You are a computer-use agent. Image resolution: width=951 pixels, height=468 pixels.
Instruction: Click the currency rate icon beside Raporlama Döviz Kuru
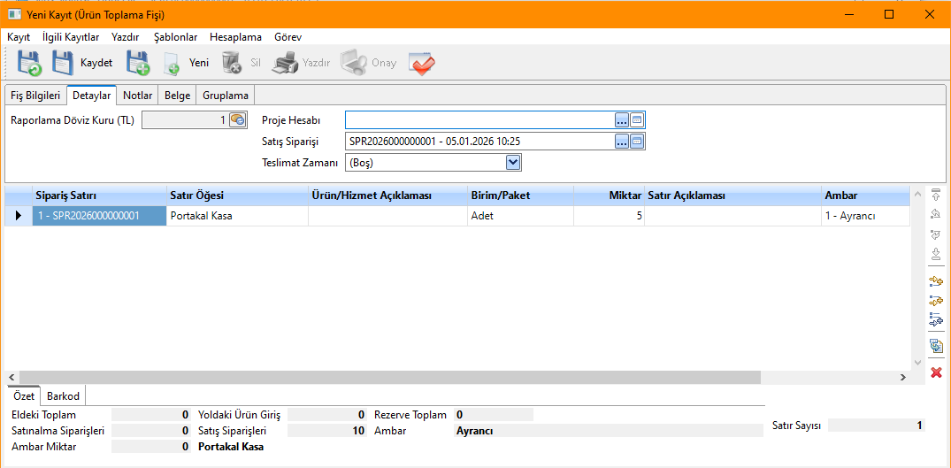coord(237,120)
